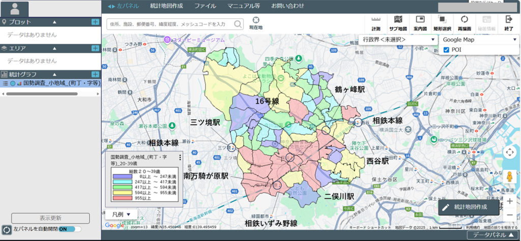
Task: Collapse the 統計グラフ section triangle
Action: tap(54, 74)
